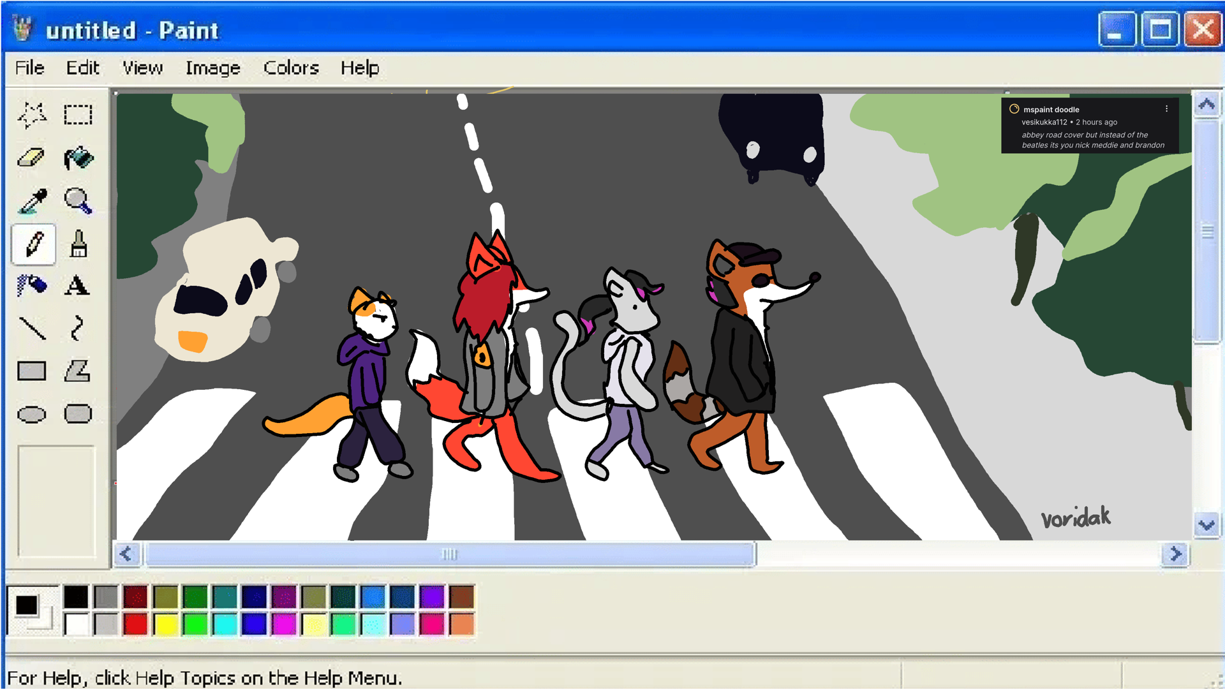Click the vertical scrollbar up arrow
This screenshot has width=1225, height=689.
pyautogui.click(x=1206, y=105)
